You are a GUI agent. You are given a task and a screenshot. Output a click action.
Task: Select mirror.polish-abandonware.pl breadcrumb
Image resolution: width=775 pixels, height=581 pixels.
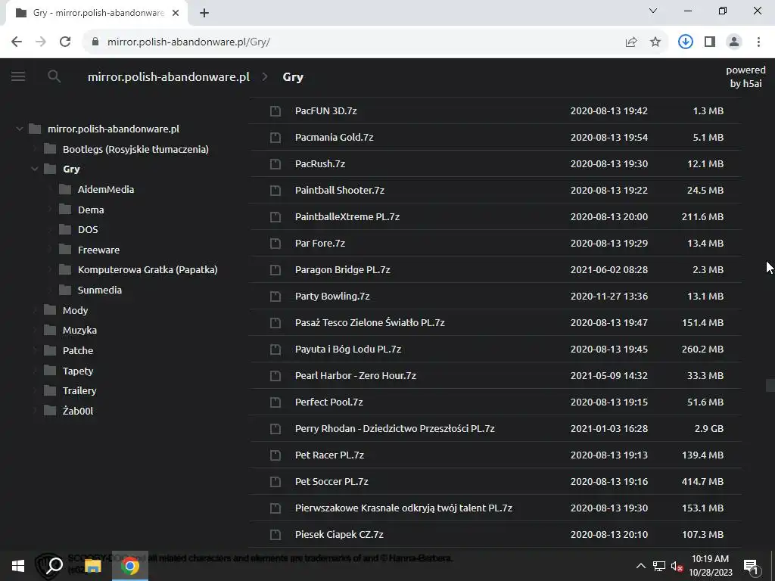pyautogui.click(x=169, y=77)
